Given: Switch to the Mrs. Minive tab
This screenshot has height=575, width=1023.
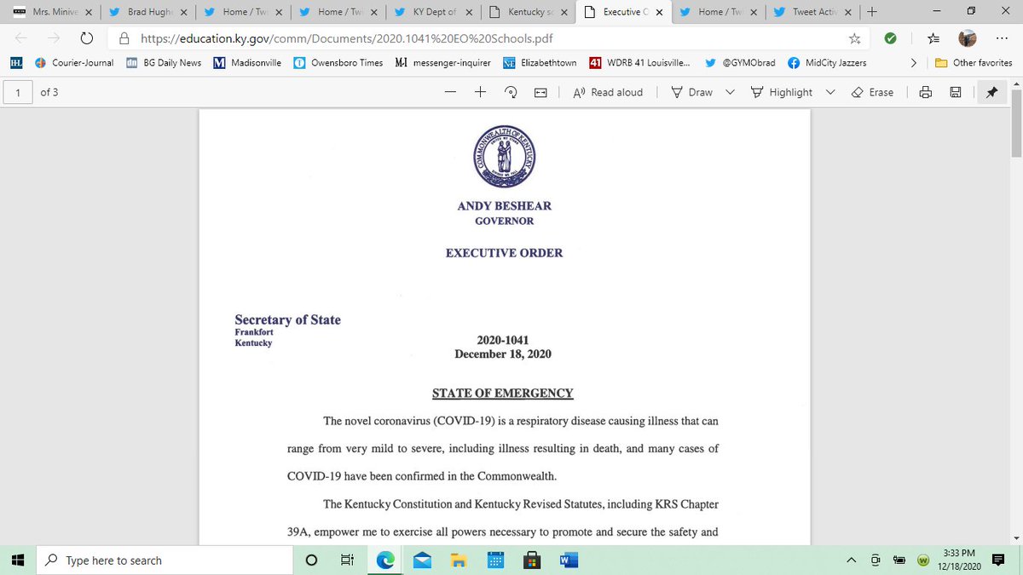Looking at the screenshot, I should click(52, 12).
